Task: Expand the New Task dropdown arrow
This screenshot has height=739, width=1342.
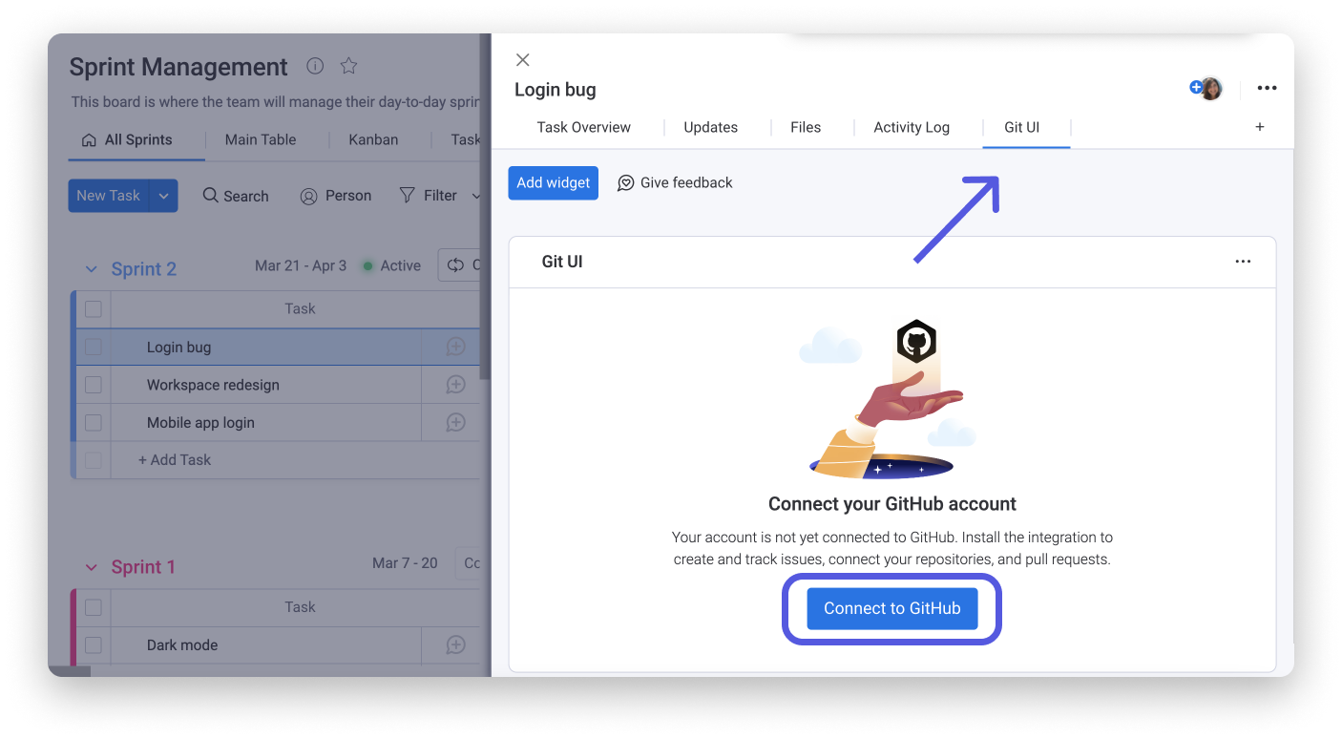Action: tap(163, 196)
